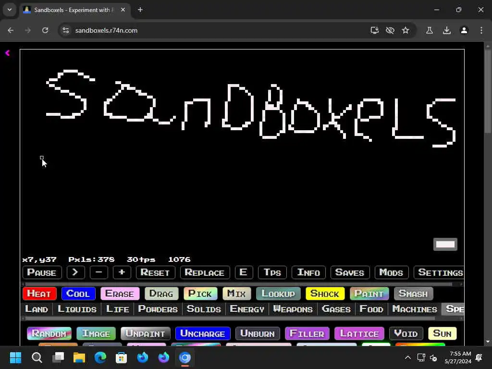This screenshot has width=492, height=369.
Task: Reload the Sandboxels page
Action: click(45, 30)
